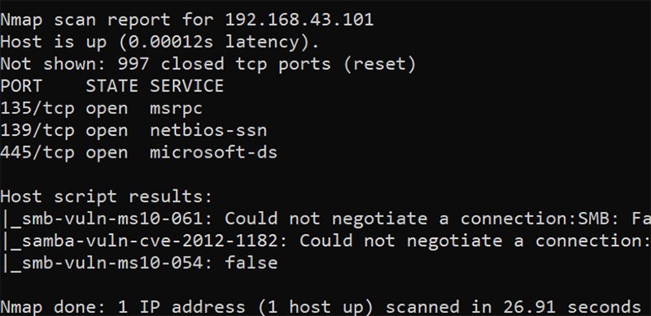The height and width of the screenshot is (316, 651).
Task: Click the netbios-ssn service name
Action: (208, 131)
